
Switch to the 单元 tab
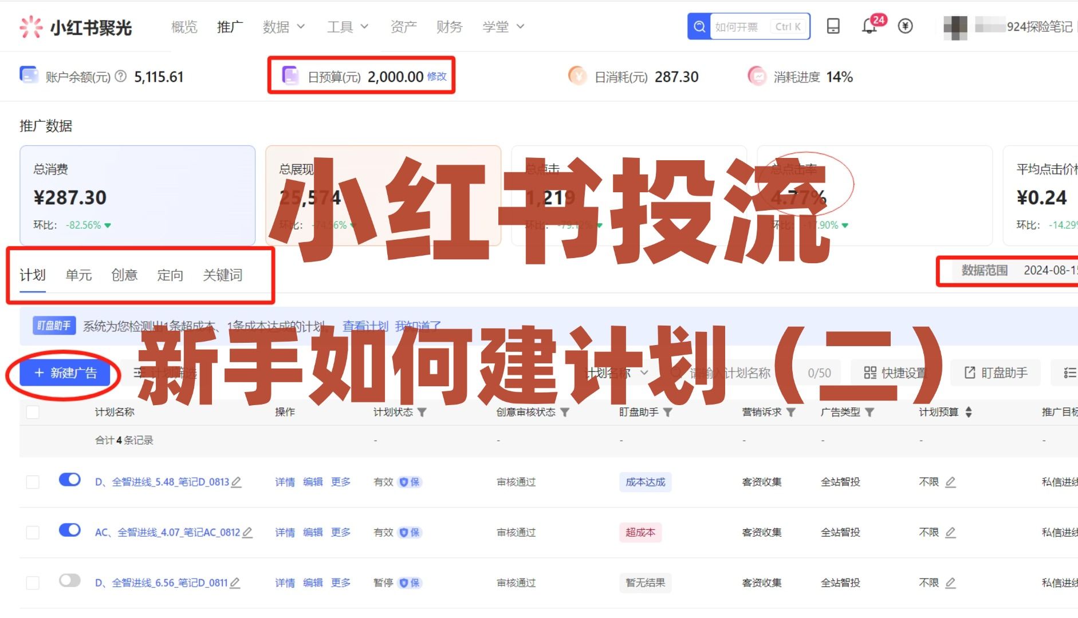tap(78, 275)
